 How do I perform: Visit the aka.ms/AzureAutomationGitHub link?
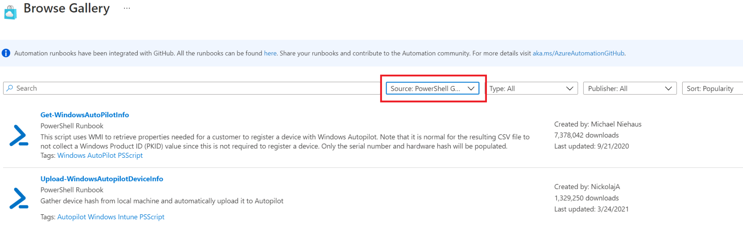(578, 53)
